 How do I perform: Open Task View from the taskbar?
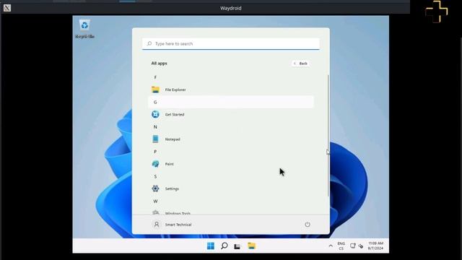tap(237, 246)
